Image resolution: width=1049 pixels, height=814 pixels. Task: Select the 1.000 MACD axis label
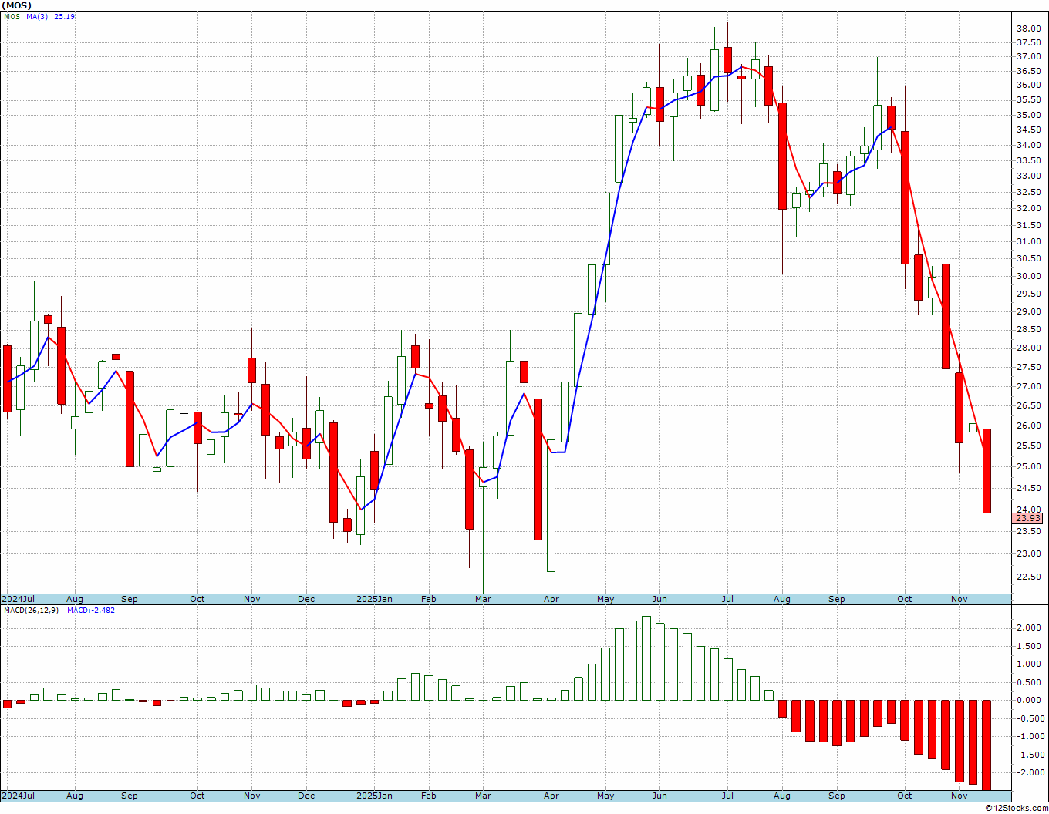coord(1027,664)
